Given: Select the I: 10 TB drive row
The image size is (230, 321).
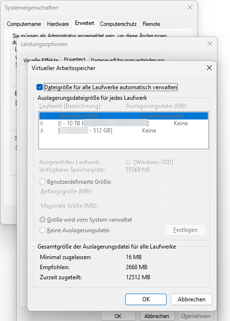Looking at the screenshot, I should coord(123,123).
